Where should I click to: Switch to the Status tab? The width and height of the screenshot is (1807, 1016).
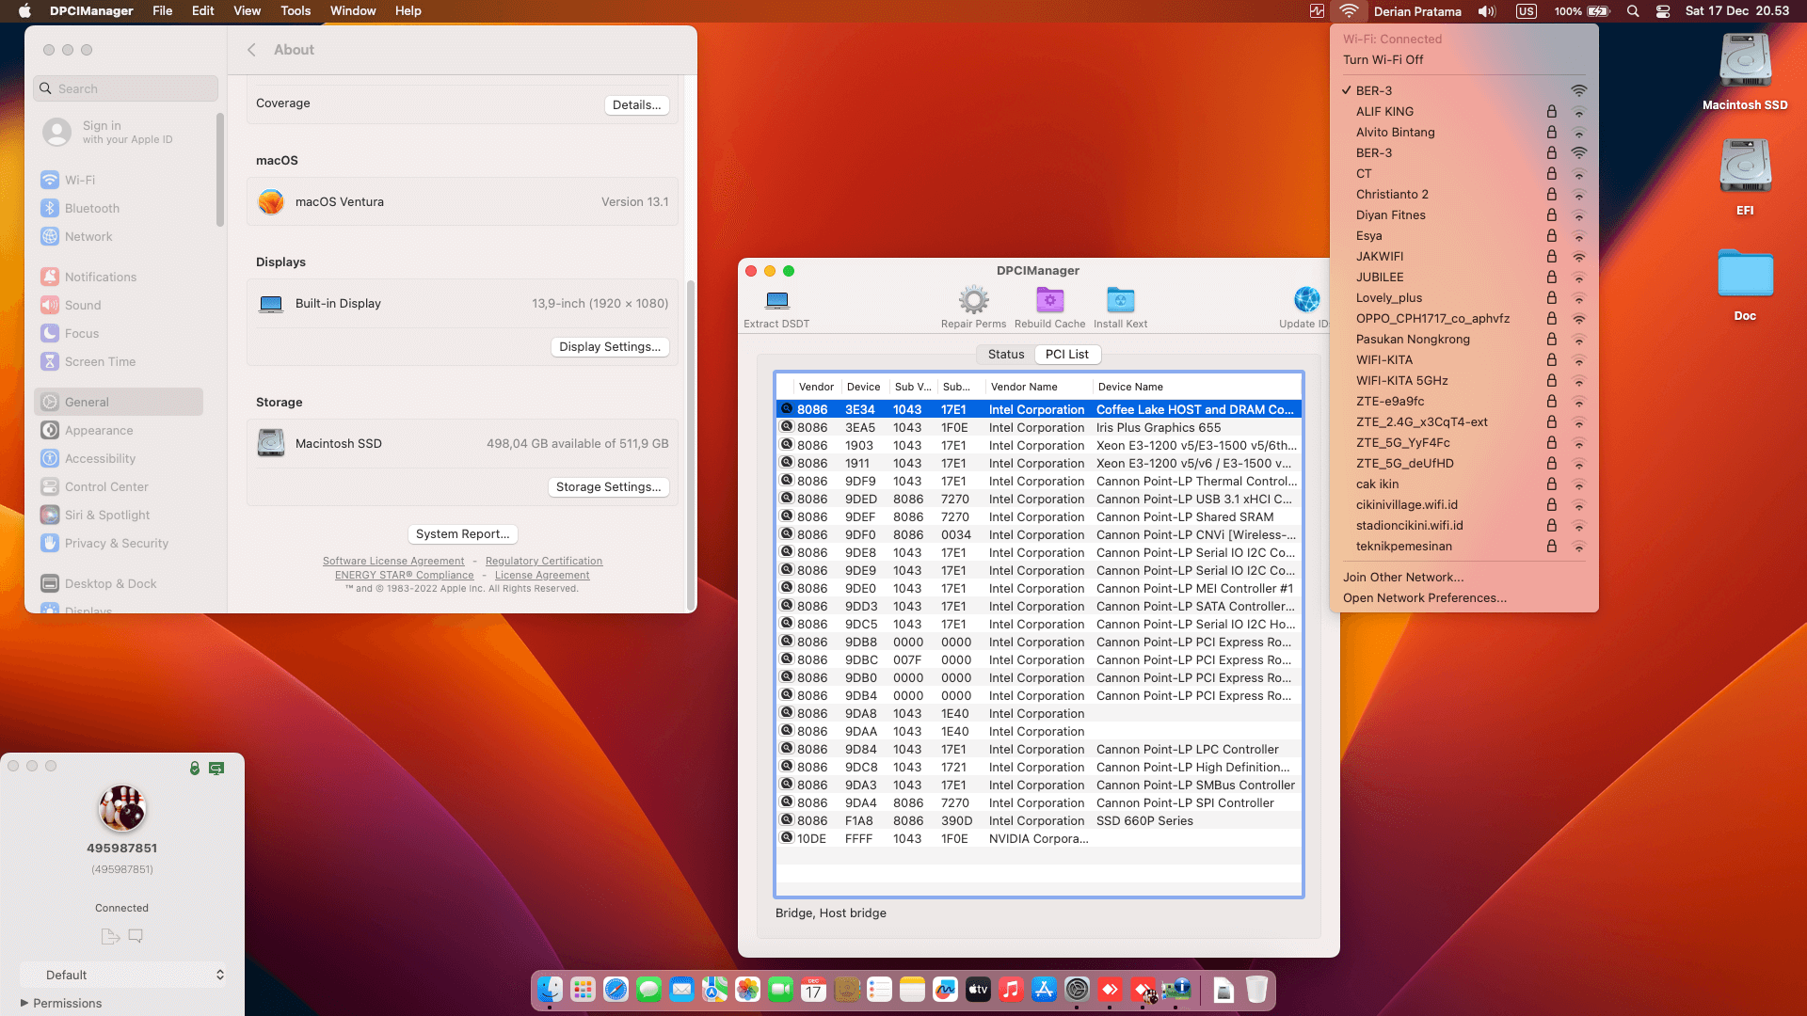[1005, 355]
